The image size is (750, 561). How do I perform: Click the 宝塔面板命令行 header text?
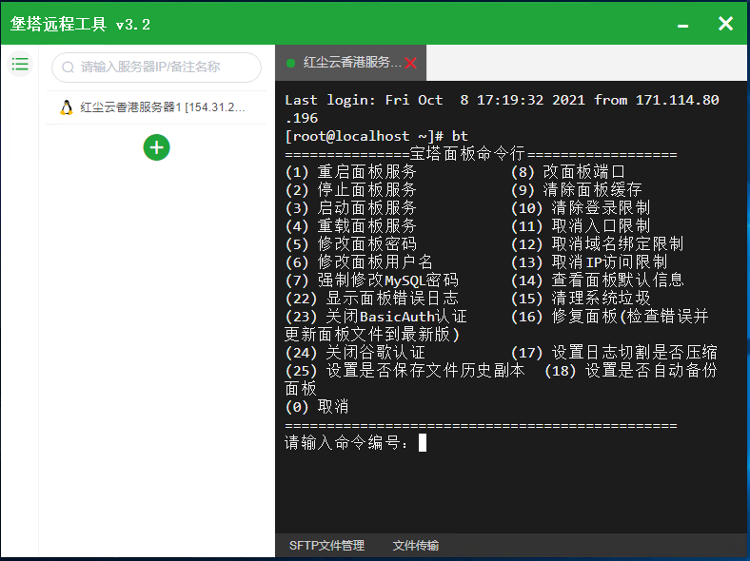tap(467, 154)
